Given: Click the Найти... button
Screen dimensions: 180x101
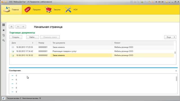Looking at the screenshot, I should (x=33, y=37).
